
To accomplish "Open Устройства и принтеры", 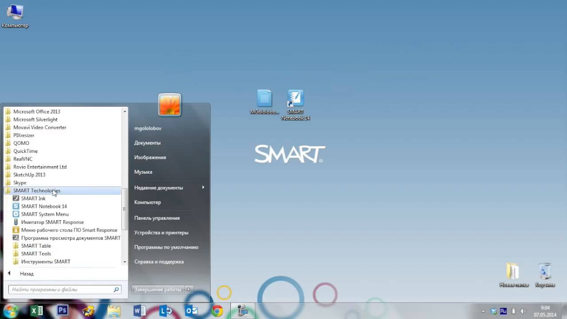I will (161, 233).
